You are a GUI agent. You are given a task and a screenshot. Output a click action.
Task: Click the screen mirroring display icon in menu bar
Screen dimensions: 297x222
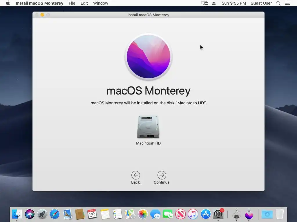click(x=205, y=3)
